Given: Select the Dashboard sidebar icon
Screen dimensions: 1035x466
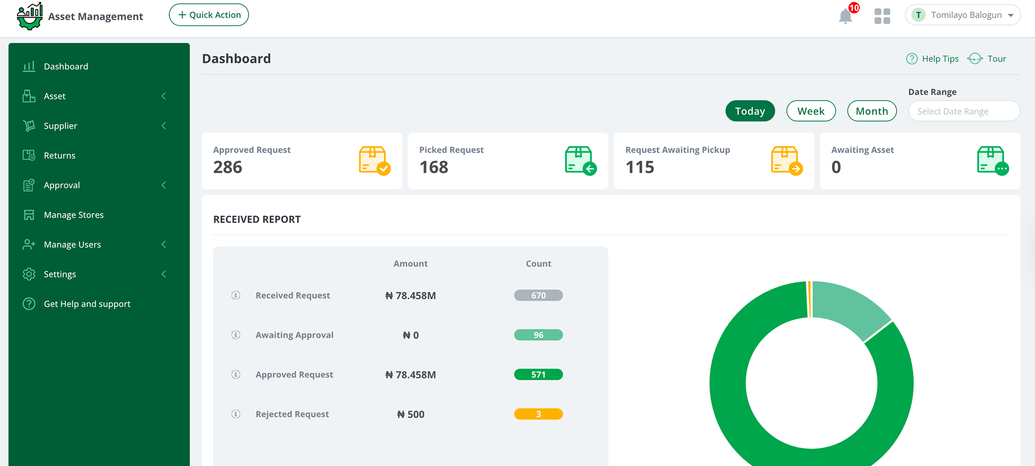Looking at the screenshot, I should (x=28, y=66).
